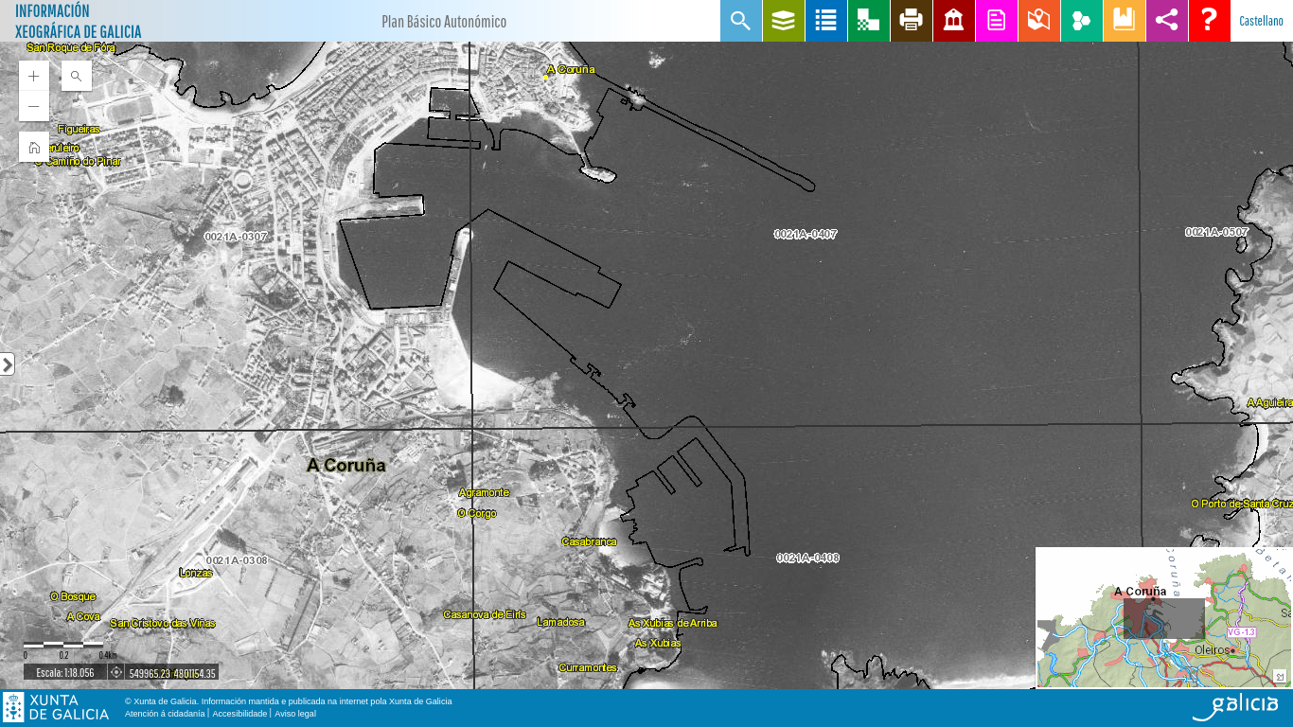
Task: Open the magnifier search tool in top toolbar
Action: click(741, 21)
